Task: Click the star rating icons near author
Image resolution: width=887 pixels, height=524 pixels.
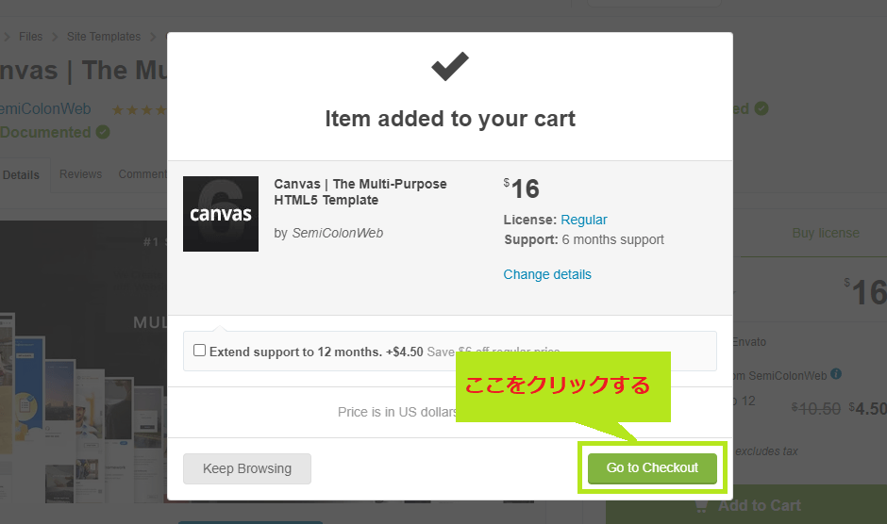Action: point(139,109)
